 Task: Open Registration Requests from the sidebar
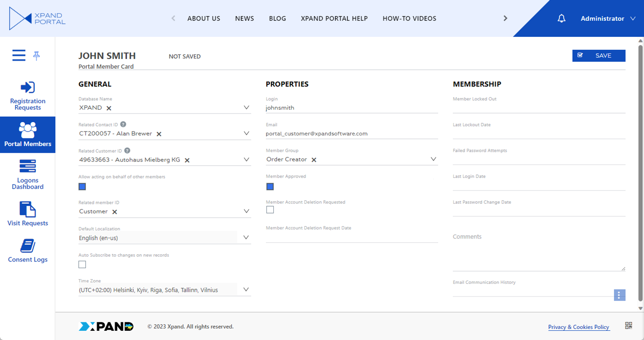point(28,96)
